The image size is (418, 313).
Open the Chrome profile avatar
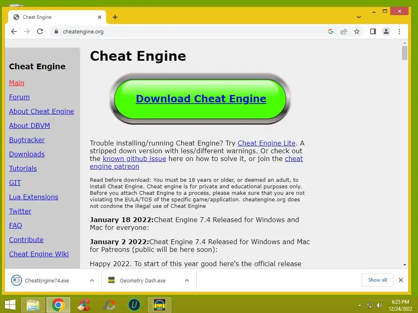386,31
